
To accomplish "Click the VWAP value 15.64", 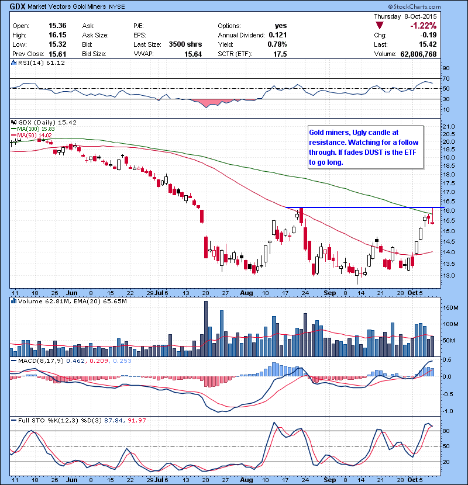I will [193, 54].
